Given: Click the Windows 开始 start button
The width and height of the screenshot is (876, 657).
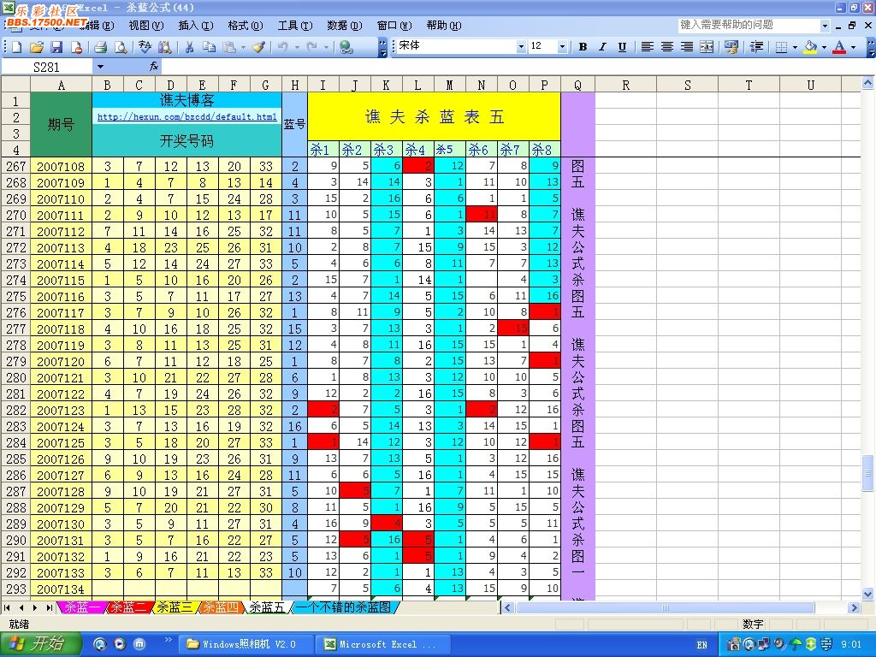Looking at the screenshot, I should click(40, 644).
